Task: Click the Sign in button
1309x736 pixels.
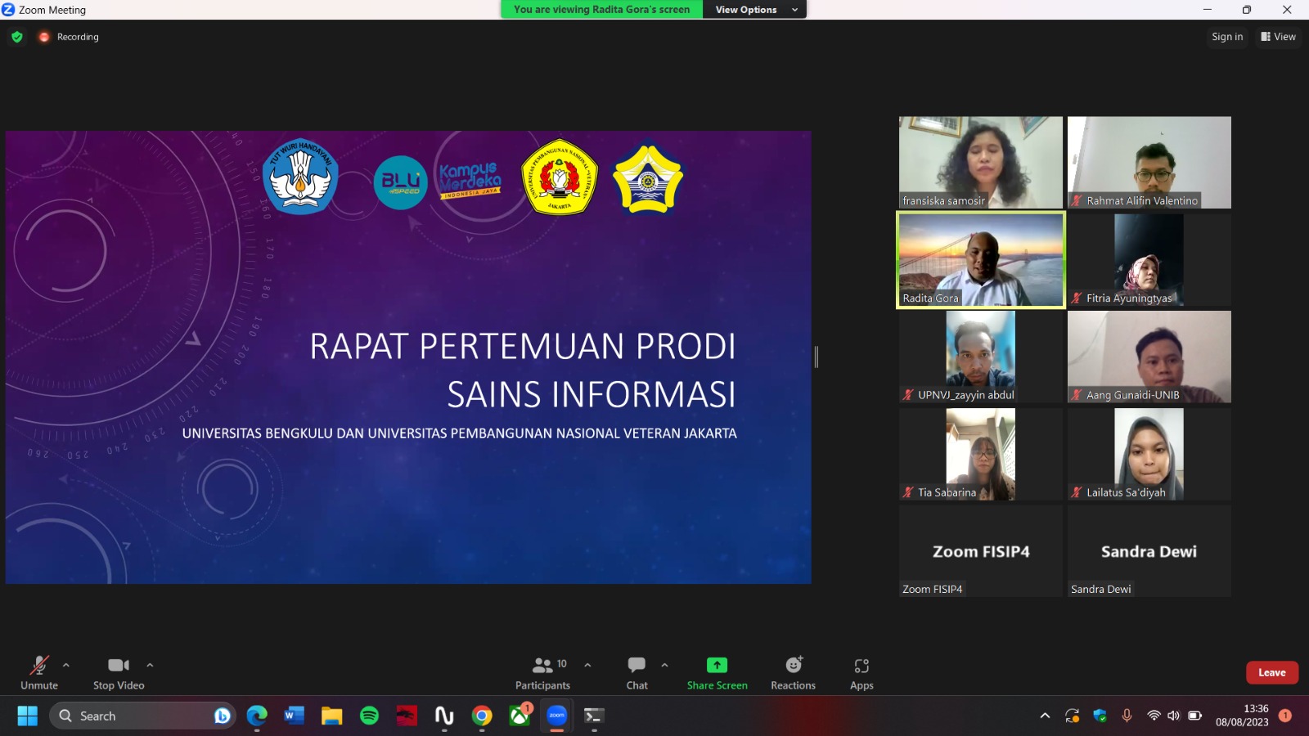Action: (1226, 37)
